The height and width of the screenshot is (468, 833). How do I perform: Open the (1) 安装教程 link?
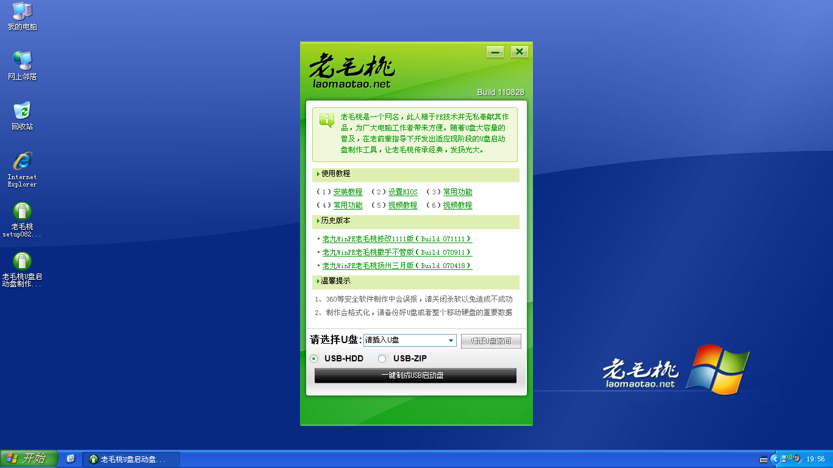(x=348, y=192)
